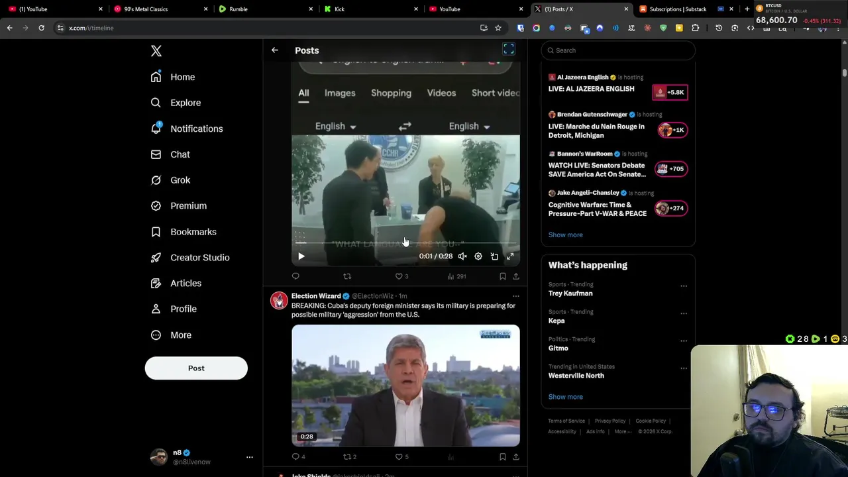The image size is (848, 477).
Task: Click the Election Wizard display name
Action: pyautogui.click(x=316, y=296)
